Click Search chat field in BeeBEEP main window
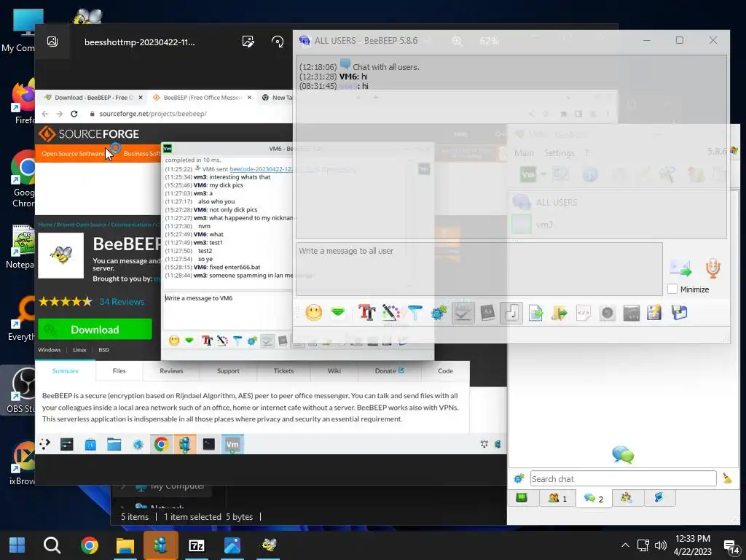 (x=623, y=478)
